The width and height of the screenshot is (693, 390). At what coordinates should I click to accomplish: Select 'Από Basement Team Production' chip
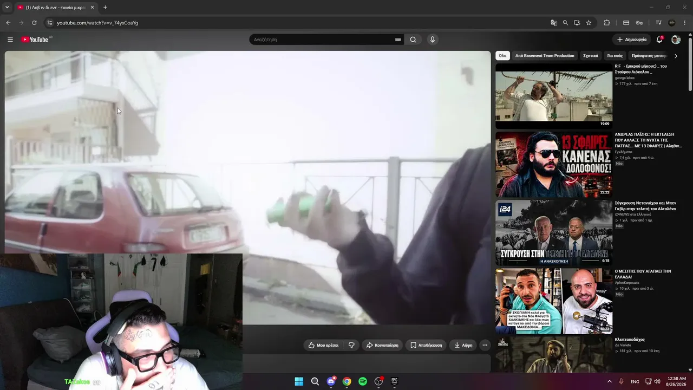click(545, 56)
